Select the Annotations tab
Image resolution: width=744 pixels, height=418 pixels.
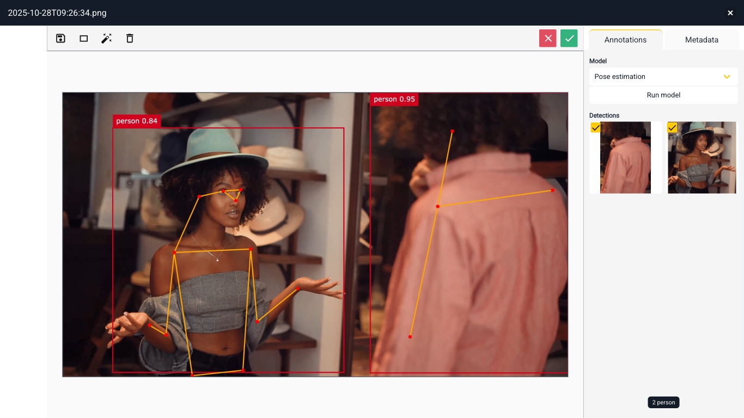[625, 40]
